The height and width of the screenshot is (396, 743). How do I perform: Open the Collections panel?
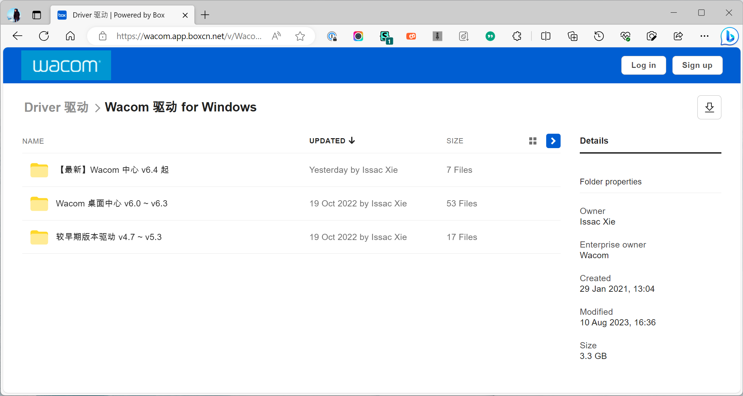[573, 36]
